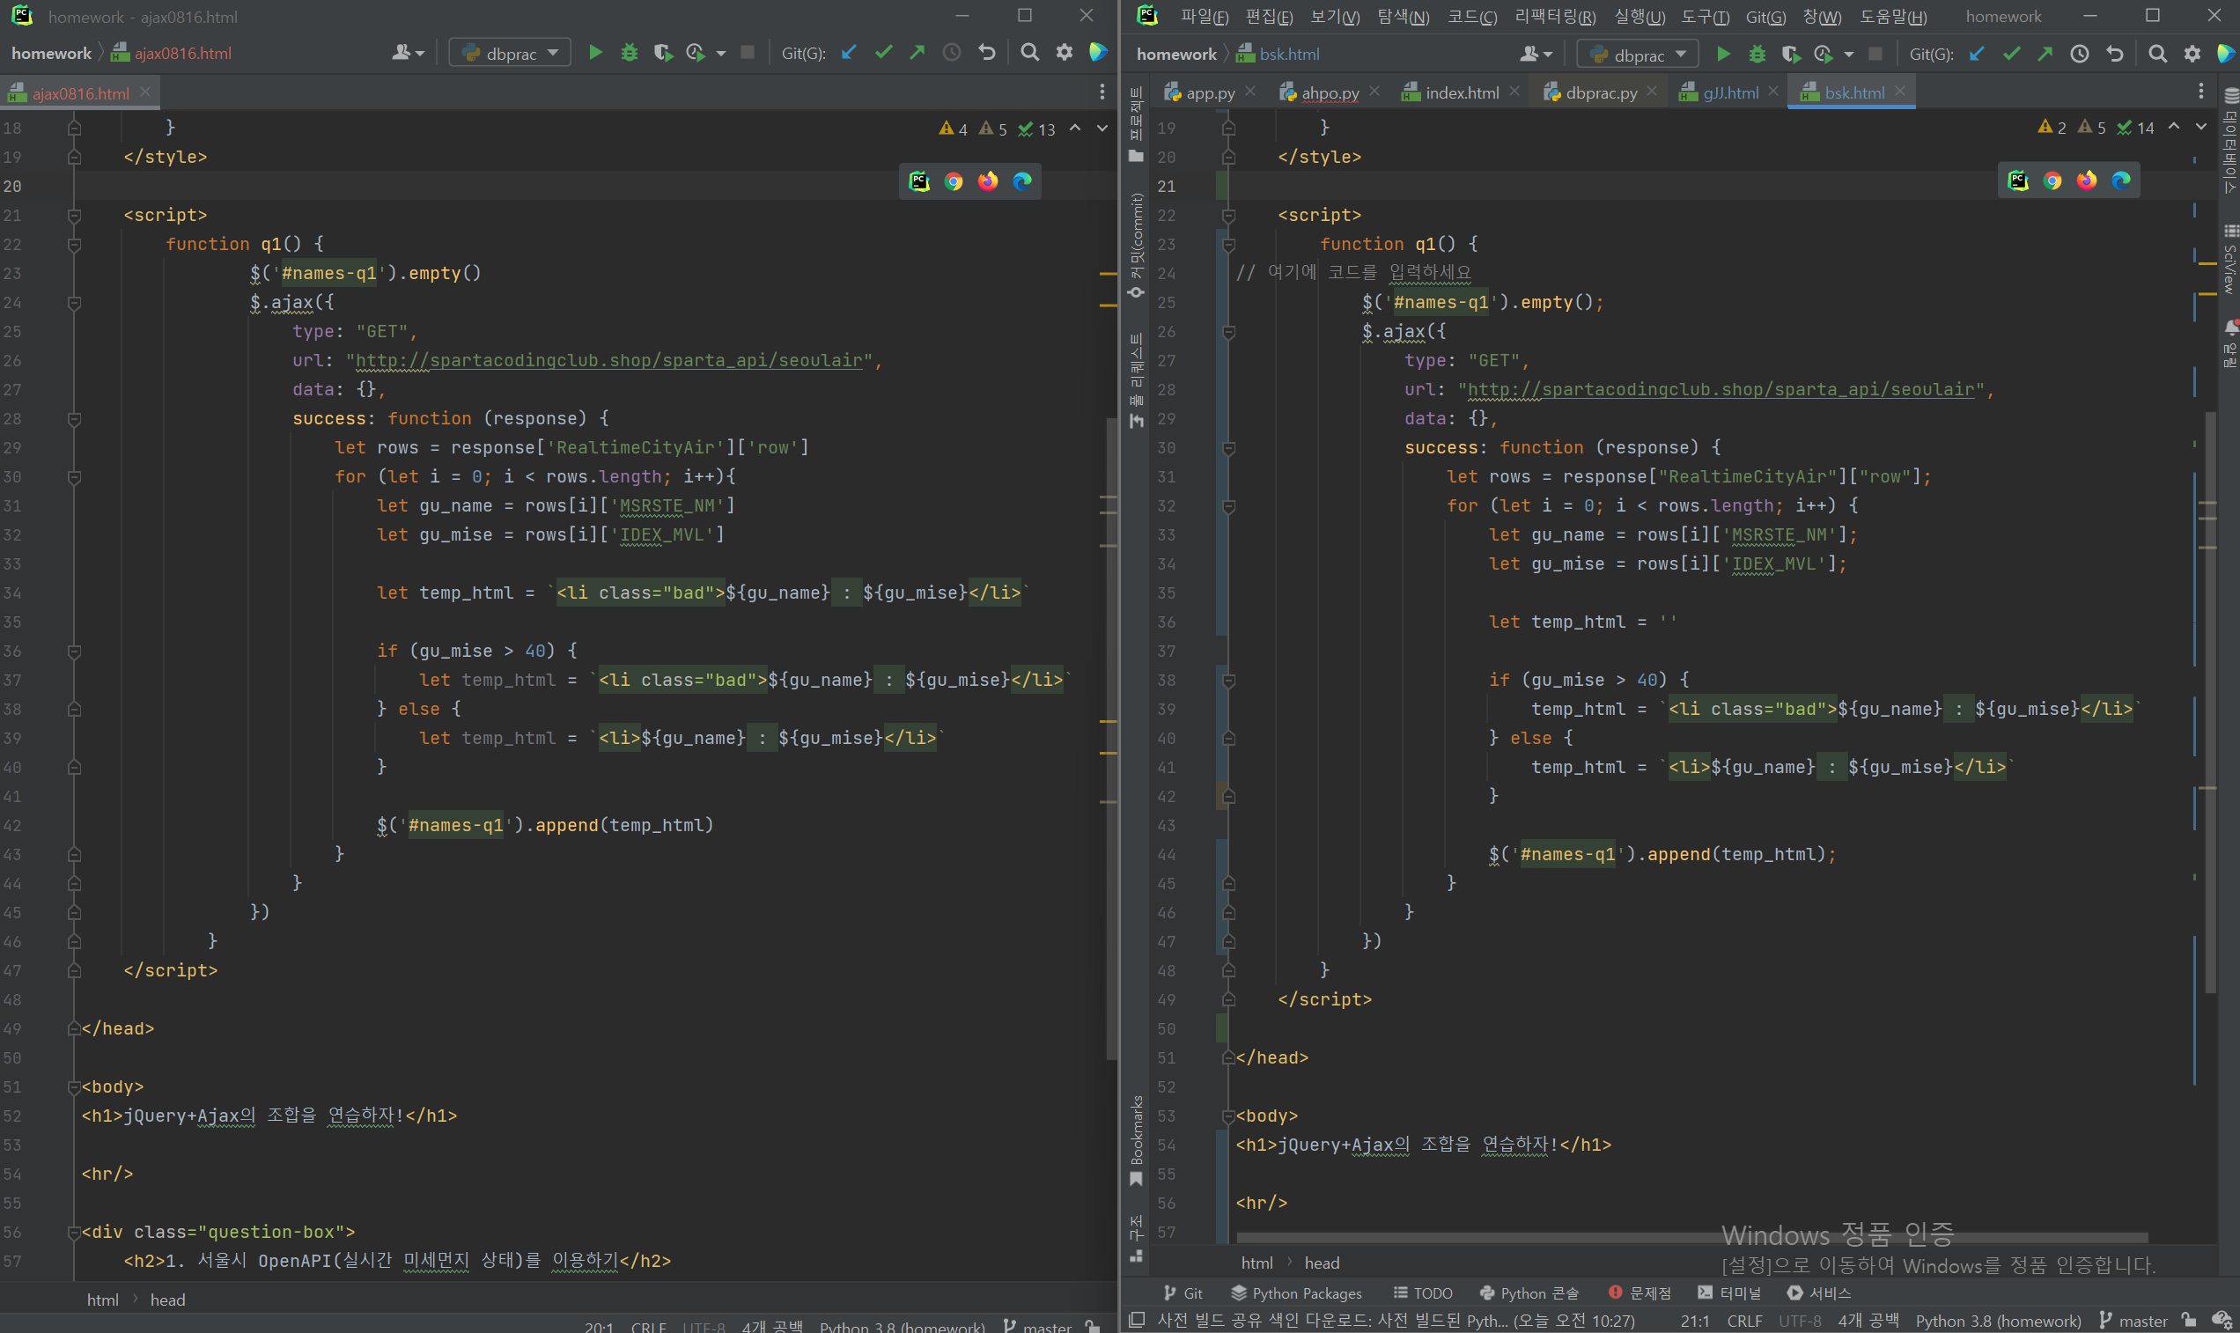The height and width of the screenshot is (1333, 2240).
Task: Collapse the for loop fold in ajax0816.html
Action: click(75, 477)
